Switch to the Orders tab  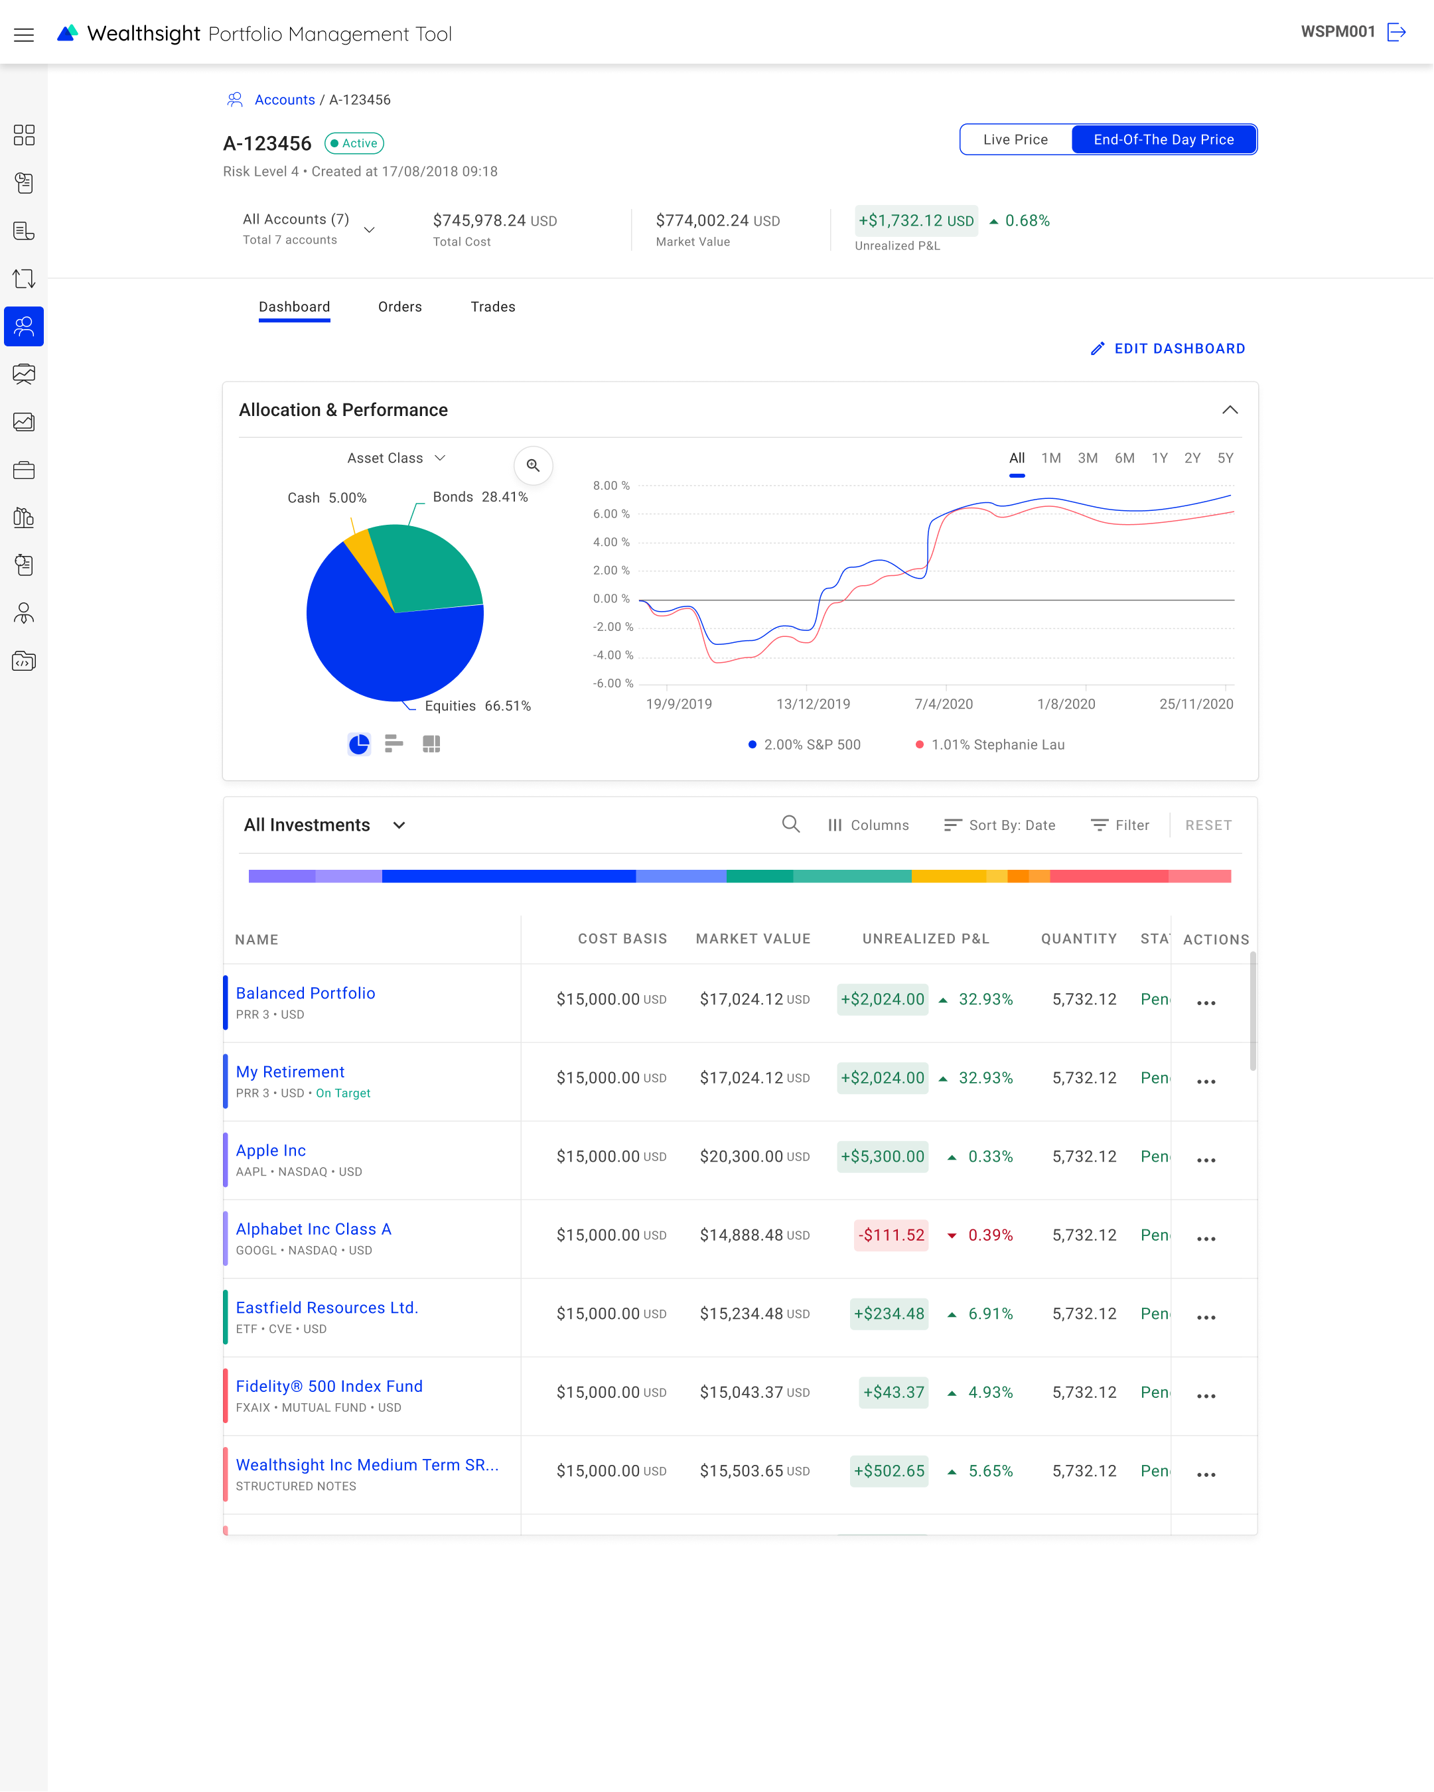coord(400,307)
